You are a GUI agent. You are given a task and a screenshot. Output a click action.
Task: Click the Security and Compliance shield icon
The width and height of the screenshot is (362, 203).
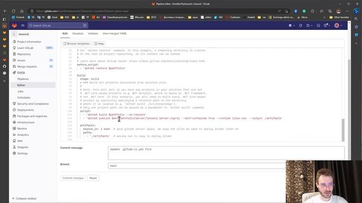(x=14, y=104)
